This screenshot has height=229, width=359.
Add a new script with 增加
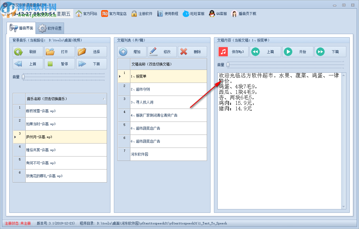tap(132, 52)
